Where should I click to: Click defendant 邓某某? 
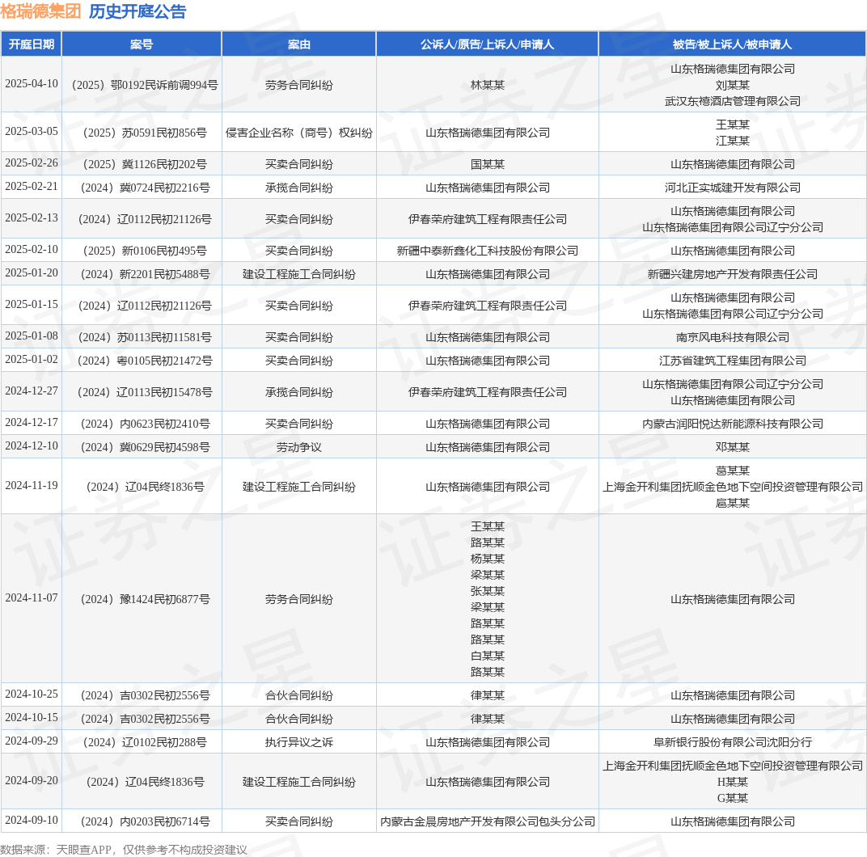click(732, 447)
